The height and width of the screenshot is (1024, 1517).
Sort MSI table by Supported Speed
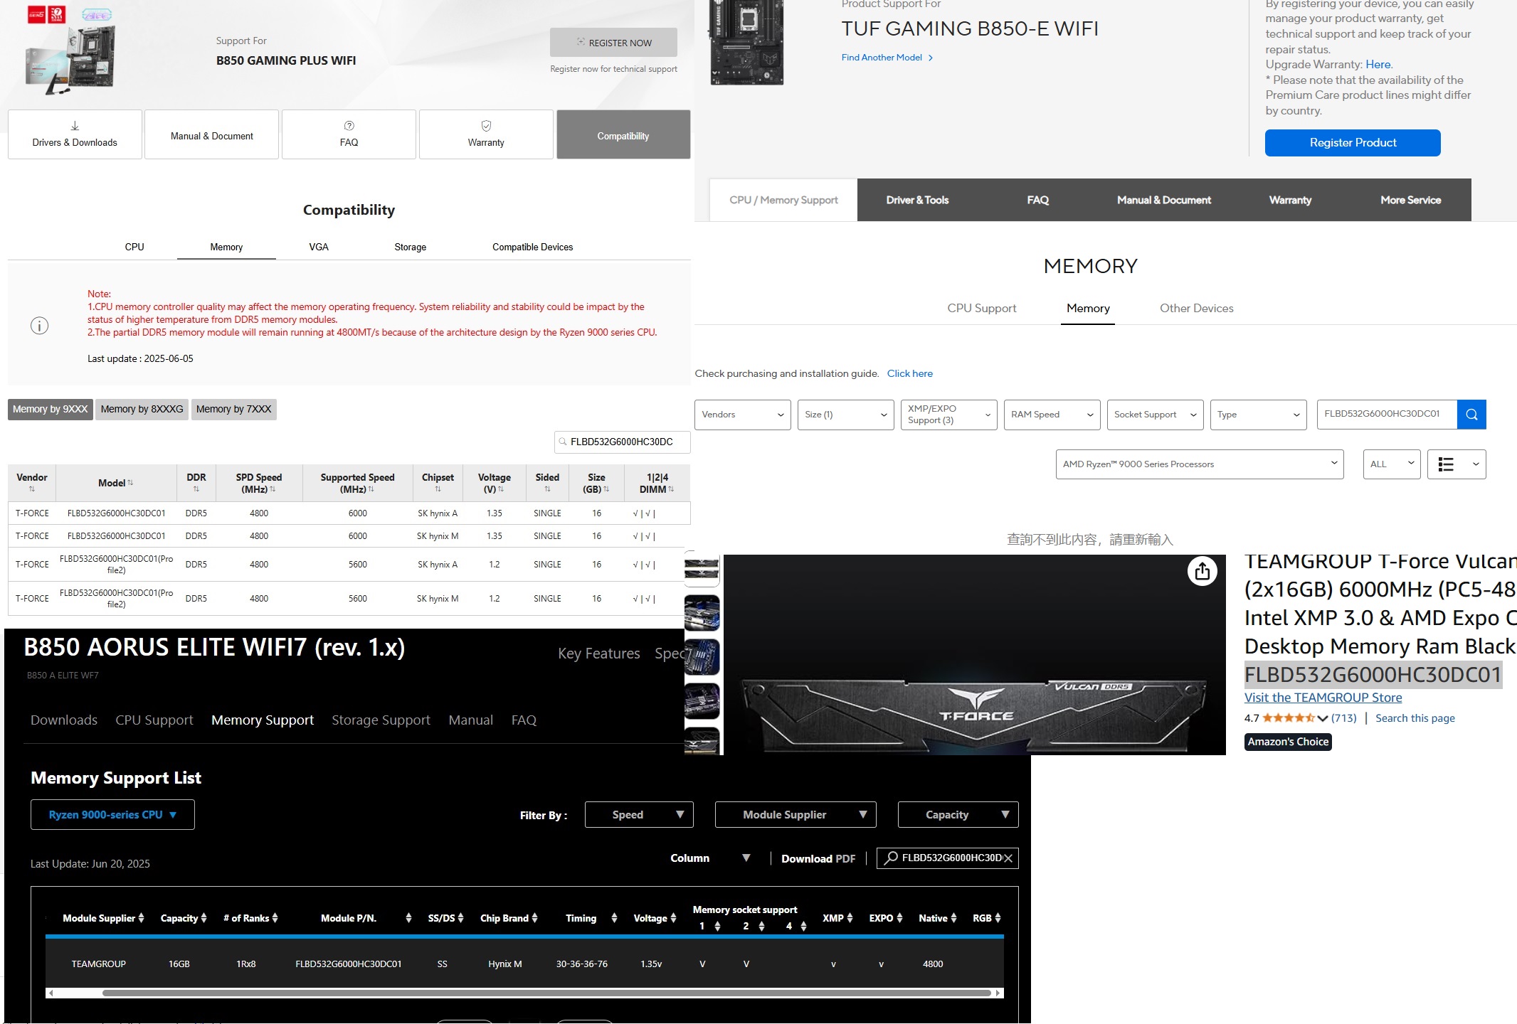click(x=371, y=489)
